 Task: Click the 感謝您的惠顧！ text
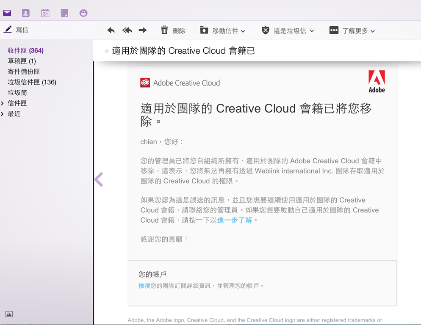click(164, 239)
